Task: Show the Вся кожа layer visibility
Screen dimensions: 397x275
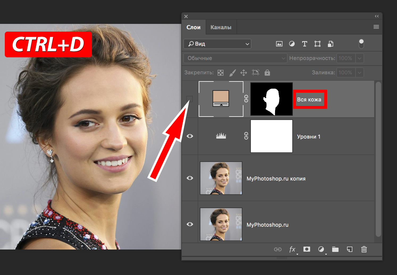Action: pos(190,99)
